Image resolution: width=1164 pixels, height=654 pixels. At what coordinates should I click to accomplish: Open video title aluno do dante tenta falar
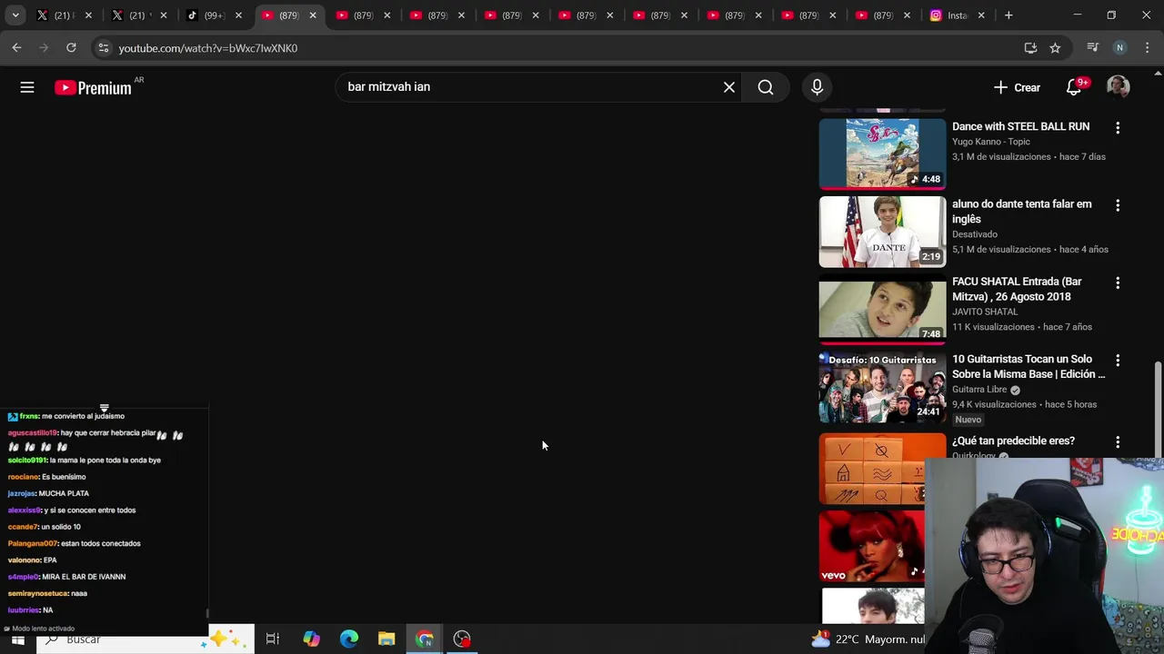coord(1021,212)
